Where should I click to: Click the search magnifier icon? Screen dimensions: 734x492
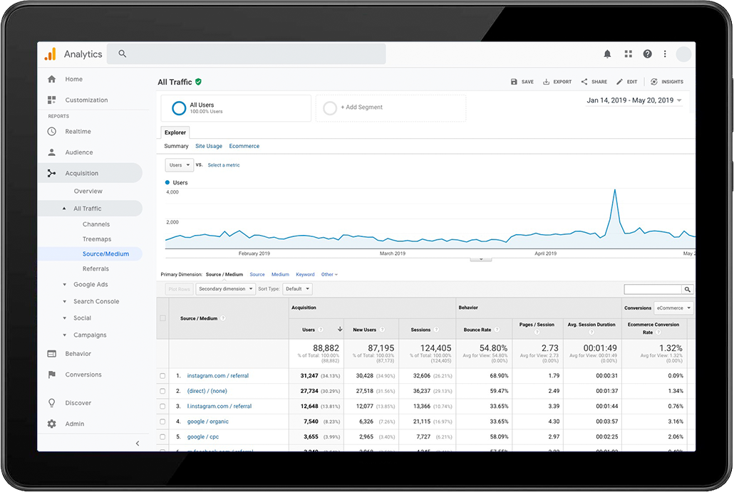click(x=122, y=54)
